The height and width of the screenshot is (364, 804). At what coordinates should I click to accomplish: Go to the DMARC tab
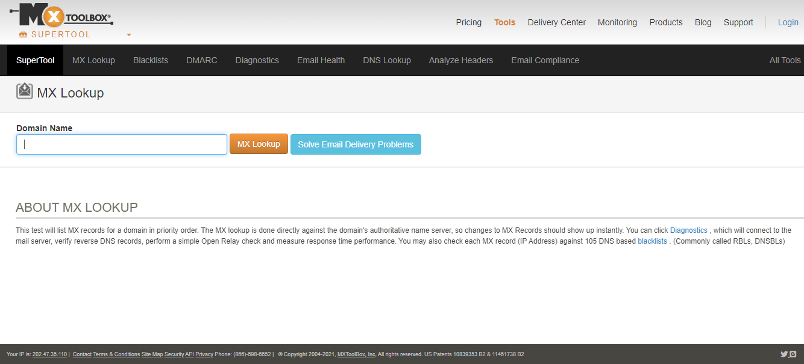pyautogui.click(x=202, y=60)
